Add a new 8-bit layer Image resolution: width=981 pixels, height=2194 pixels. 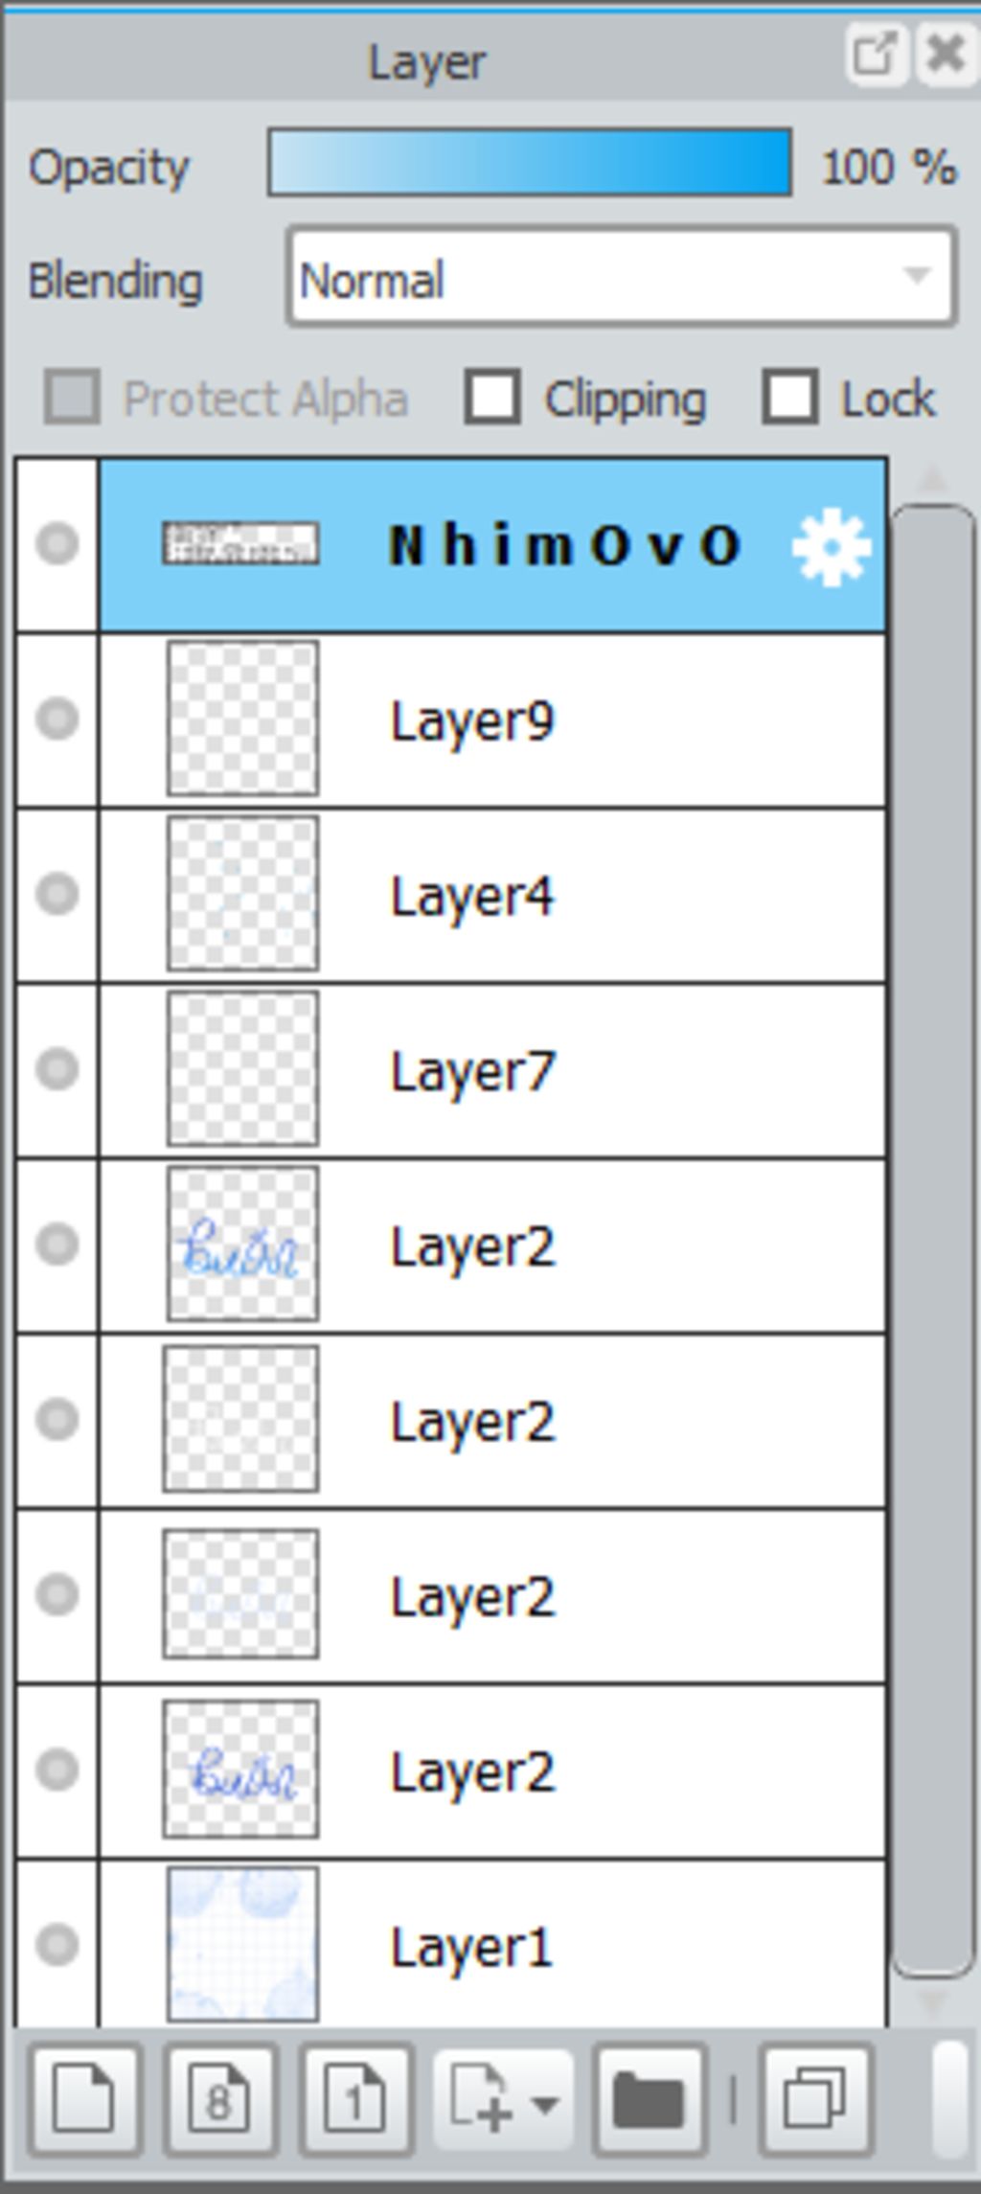pos(220,2100)
